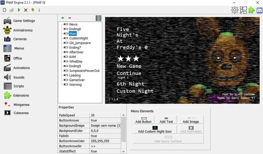Remove selected menu with red minus
263x154 pixels.
(70, 18)
